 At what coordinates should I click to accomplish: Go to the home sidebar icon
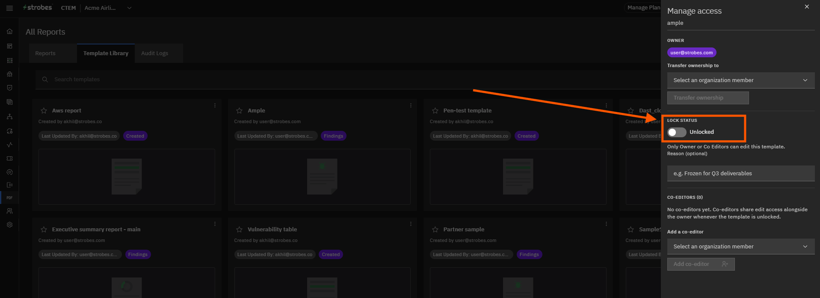click(9, 31)
